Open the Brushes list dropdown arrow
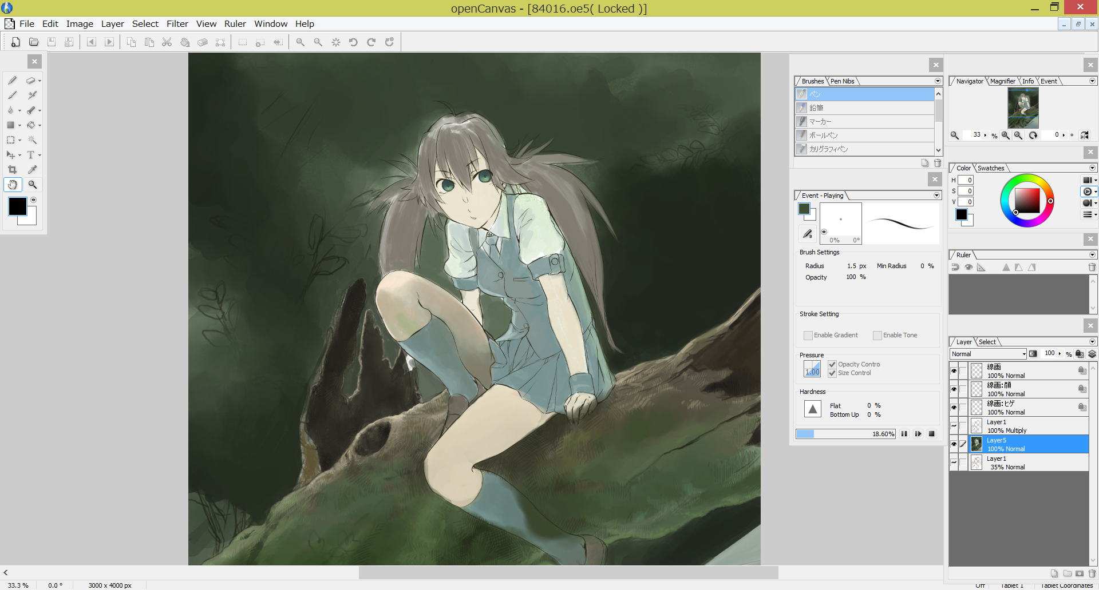The height and width of the screenshot is (590, 1099). click(937, 81)
